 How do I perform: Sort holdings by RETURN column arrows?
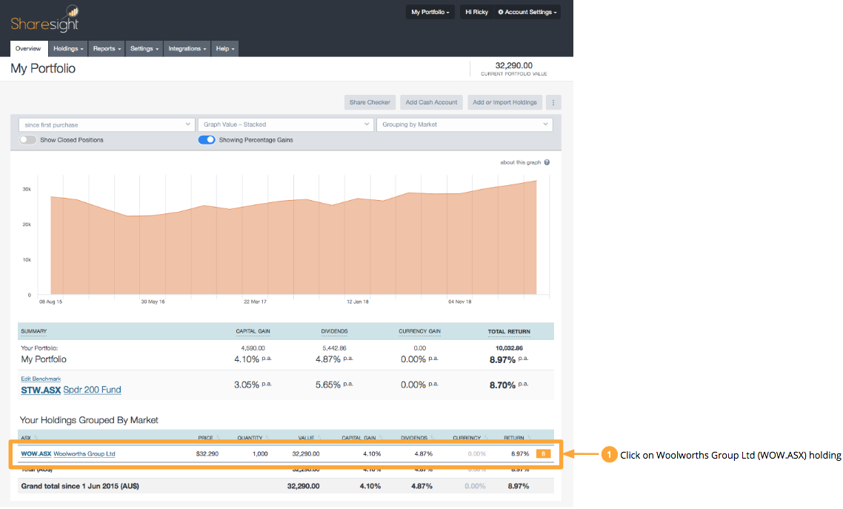click(x=528, y=438)
